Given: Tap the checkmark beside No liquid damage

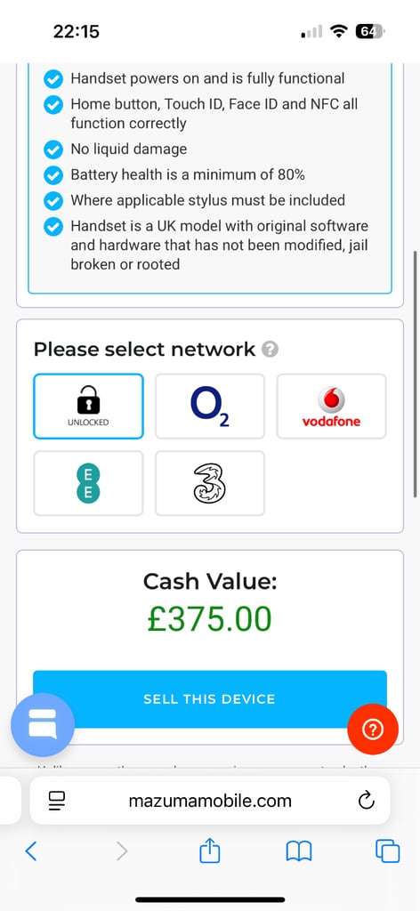Looking at the screenshot, I should click(x=53, y=149).
